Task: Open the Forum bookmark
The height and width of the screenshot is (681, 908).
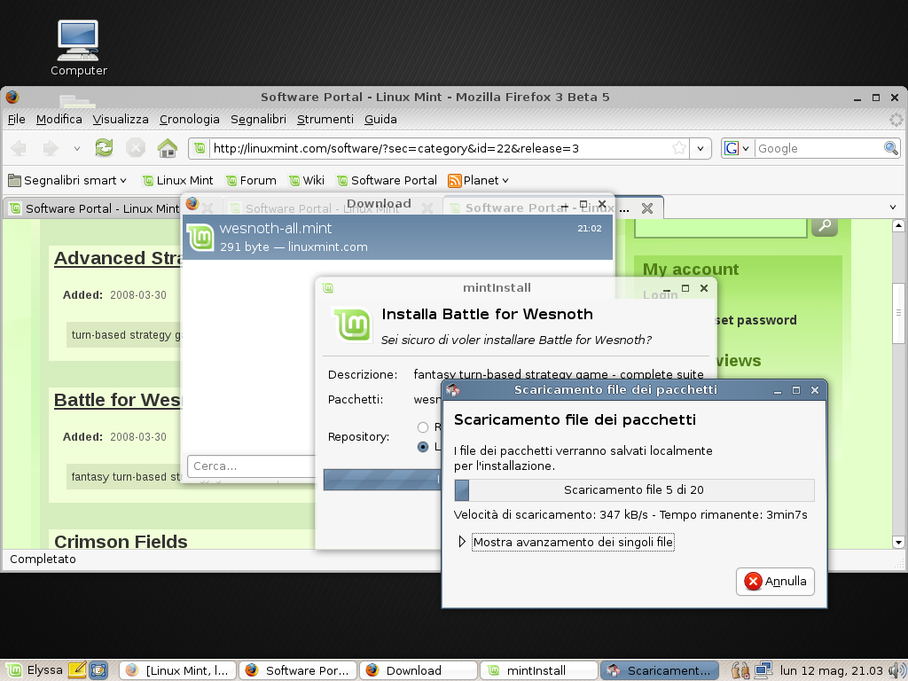Action: 251,181
